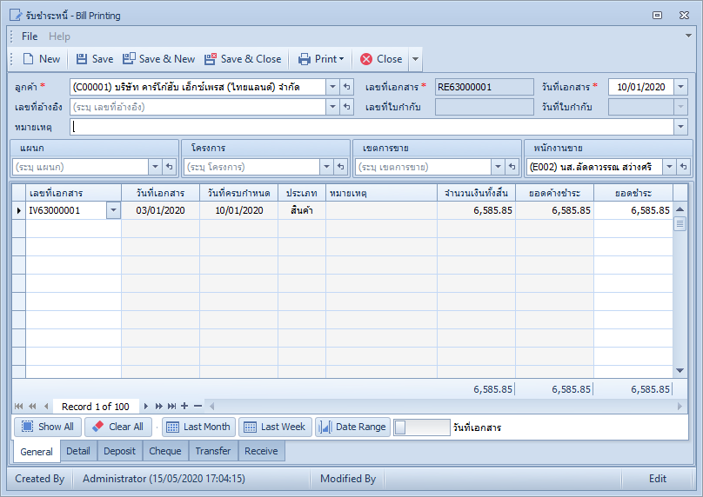Open dropdown in IV63000001 cell
The height and width of the screenshot is (497, 703).
tap(113, 210)
